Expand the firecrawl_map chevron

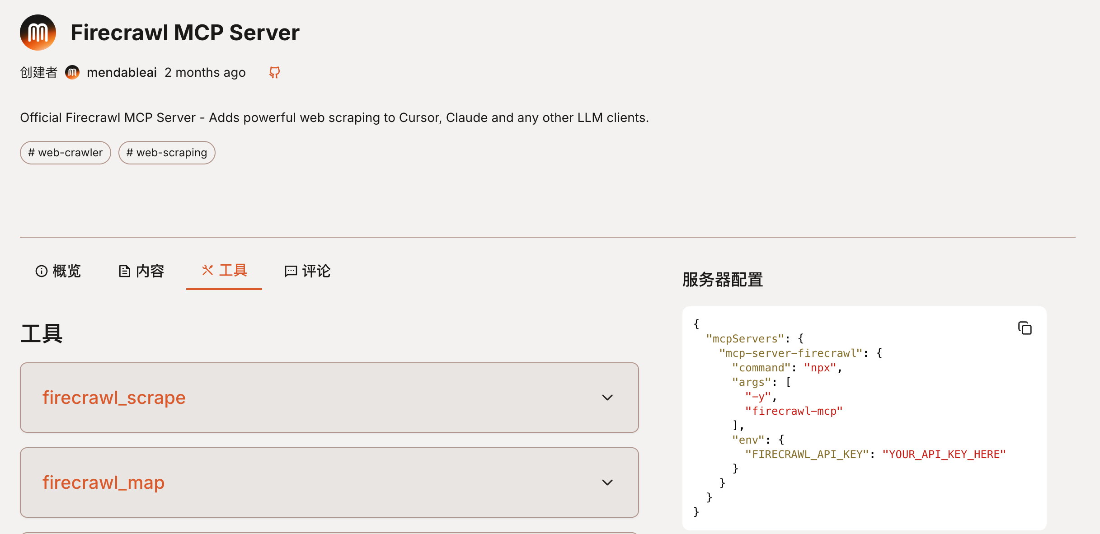click(x=607, y=482)
